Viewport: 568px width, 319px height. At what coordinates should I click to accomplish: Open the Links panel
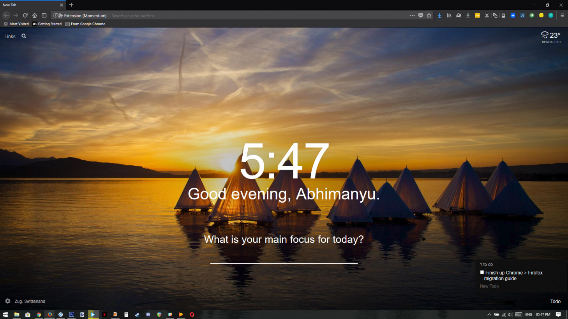[x=10, y=37]
